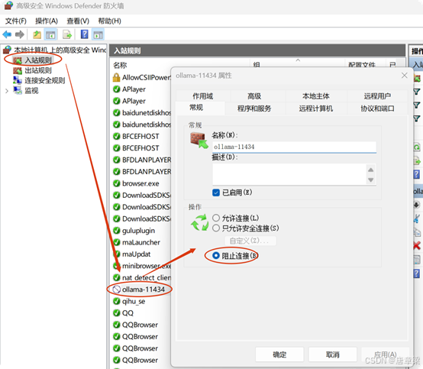The image size is (423, 369).
Task: Select Inbound Rules (入站规则) in tree
Action: point(38,60)
